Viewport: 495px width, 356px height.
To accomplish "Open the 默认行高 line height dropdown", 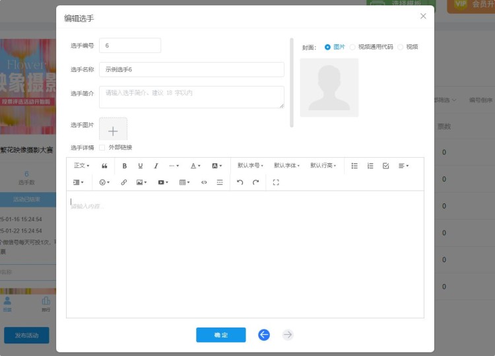I will point(323,166).
